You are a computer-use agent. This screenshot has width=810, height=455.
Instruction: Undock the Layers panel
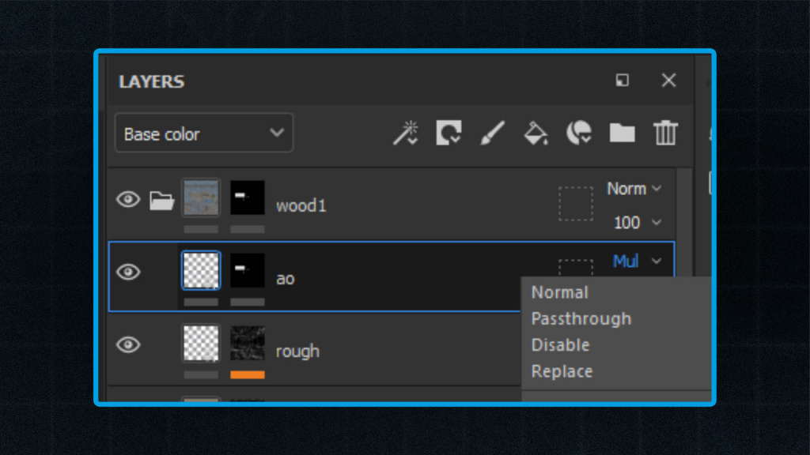pos(622,80)
